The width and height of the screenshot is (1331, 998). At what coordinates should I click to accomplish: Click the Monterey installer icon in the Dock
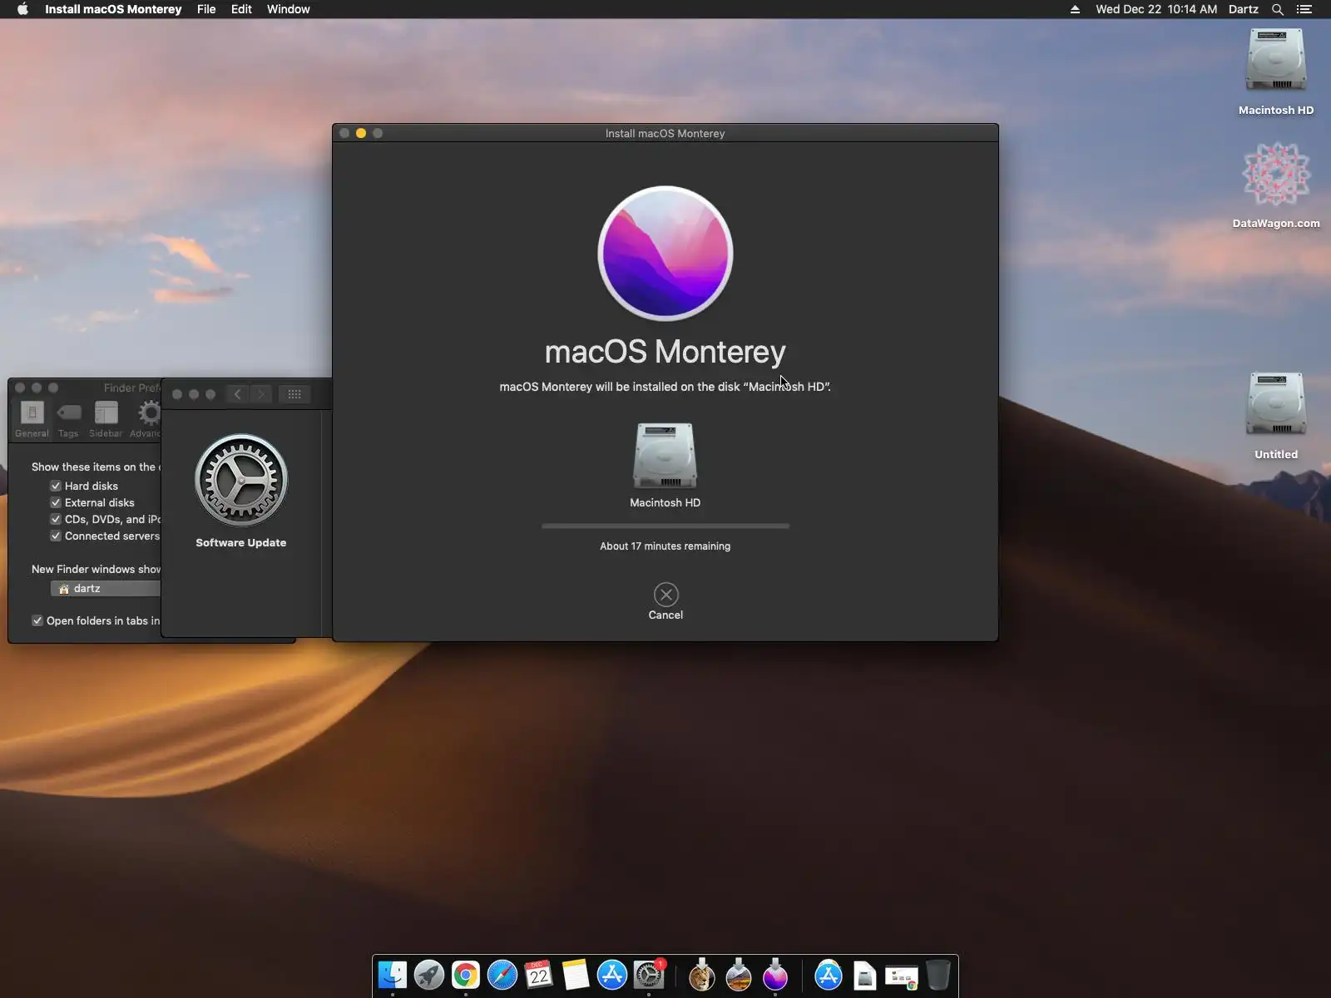(x=775, y=975)
